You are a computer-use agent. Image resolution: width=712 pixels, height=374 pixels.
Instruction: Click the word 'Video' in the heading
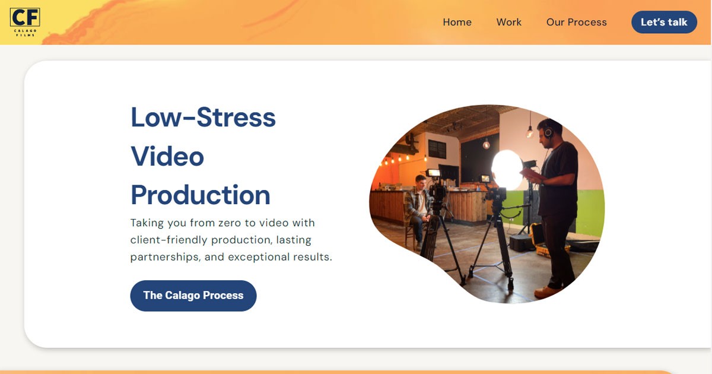point(167,156)
